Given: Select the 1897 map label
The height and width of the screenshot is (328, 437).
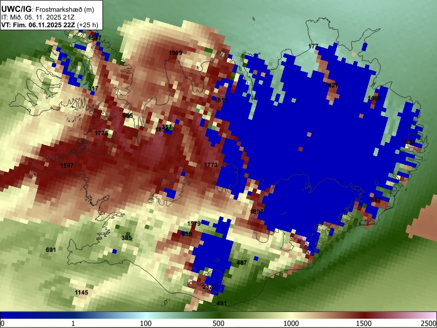Looking at the screenshot, I should point(257,211).
